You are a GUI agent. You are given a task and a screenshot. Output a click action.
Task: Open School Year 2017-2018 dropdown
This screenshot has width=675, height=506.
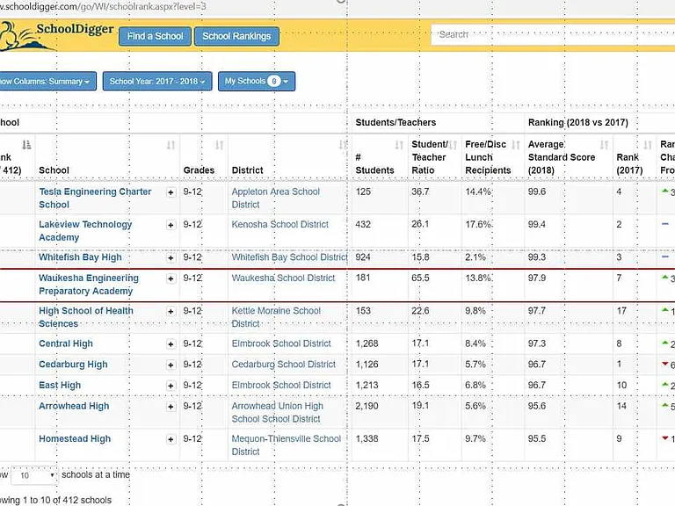click(157, 82)
